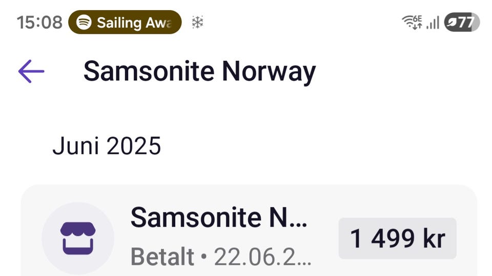This screenshot has width=492, height=276.
Task: Tap the Spotify logo in status pill
Action: [x=84, y=22]
